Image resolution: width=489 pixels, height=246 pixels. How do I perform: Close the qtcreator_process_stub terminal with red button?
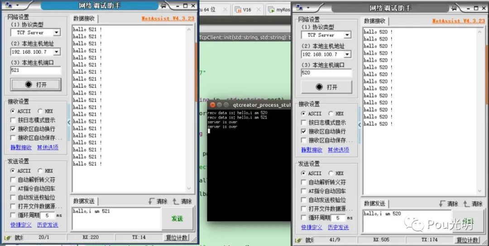(x=213, y=105)
